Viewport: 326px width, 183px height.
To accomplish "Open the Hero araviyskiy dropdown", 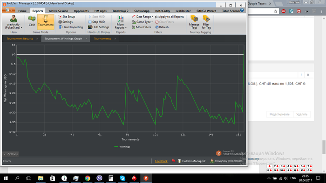I will (14, 22).
